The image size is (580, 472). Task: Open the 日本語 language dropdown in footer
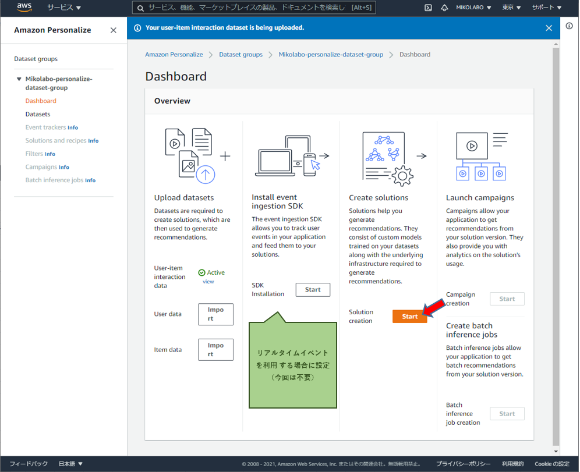(x=70, y=464)
